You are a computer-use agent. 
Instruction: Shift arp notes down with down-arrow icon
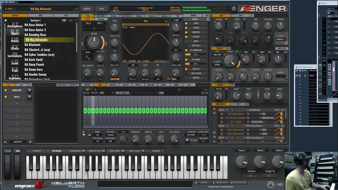[96, 93]
